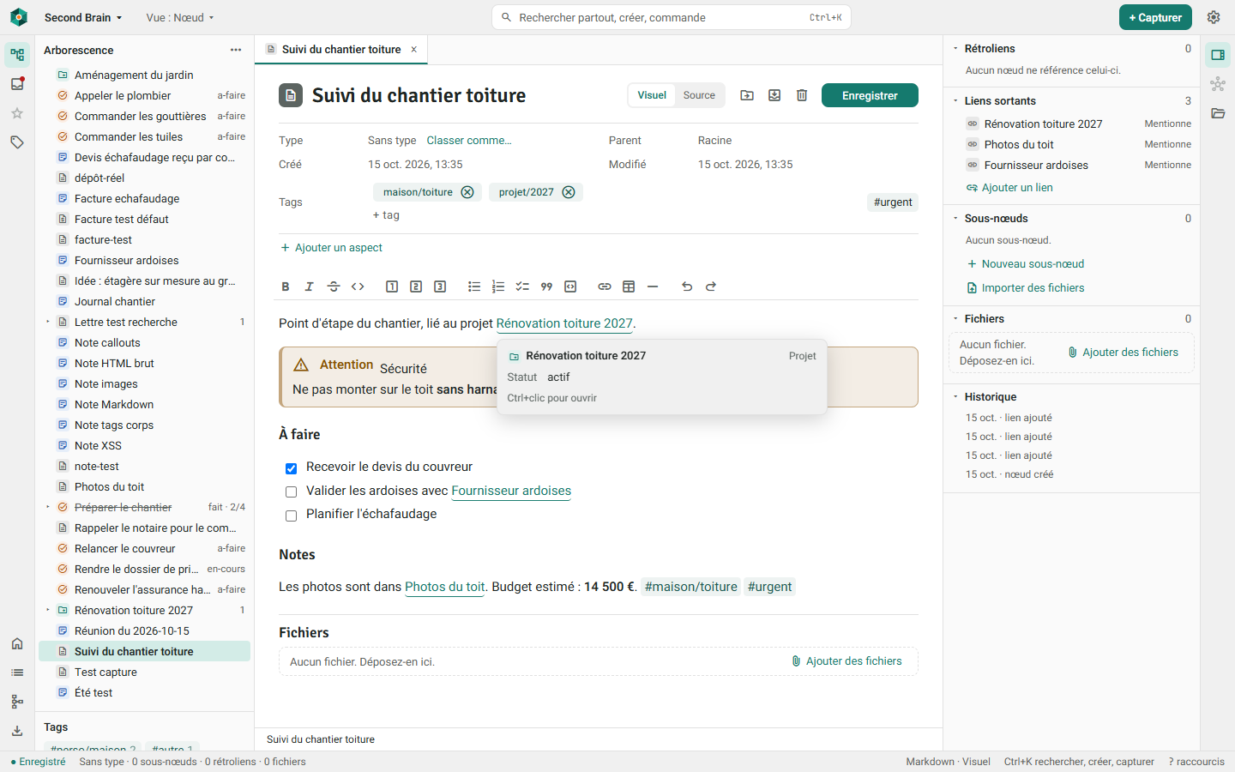This screenshot has width=1235, height=772.
Task: Open the graph view in right rail
Action: pos(1218,84)
